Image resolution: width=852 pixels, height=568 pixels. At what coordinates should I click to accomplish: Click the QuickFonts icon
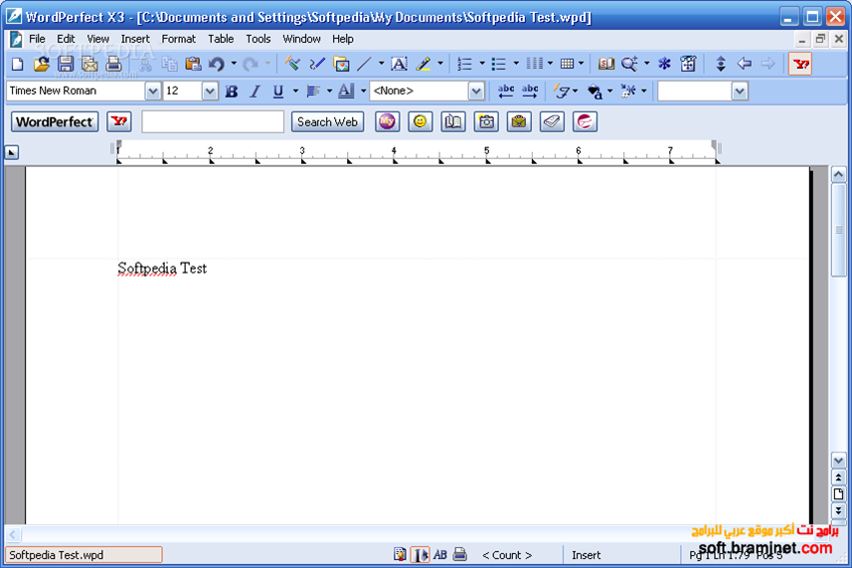(562, 91)
